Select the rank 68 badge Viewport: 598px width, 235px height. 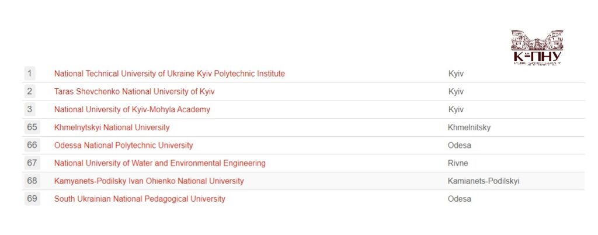pyautogui.click(x=32, y=181)
